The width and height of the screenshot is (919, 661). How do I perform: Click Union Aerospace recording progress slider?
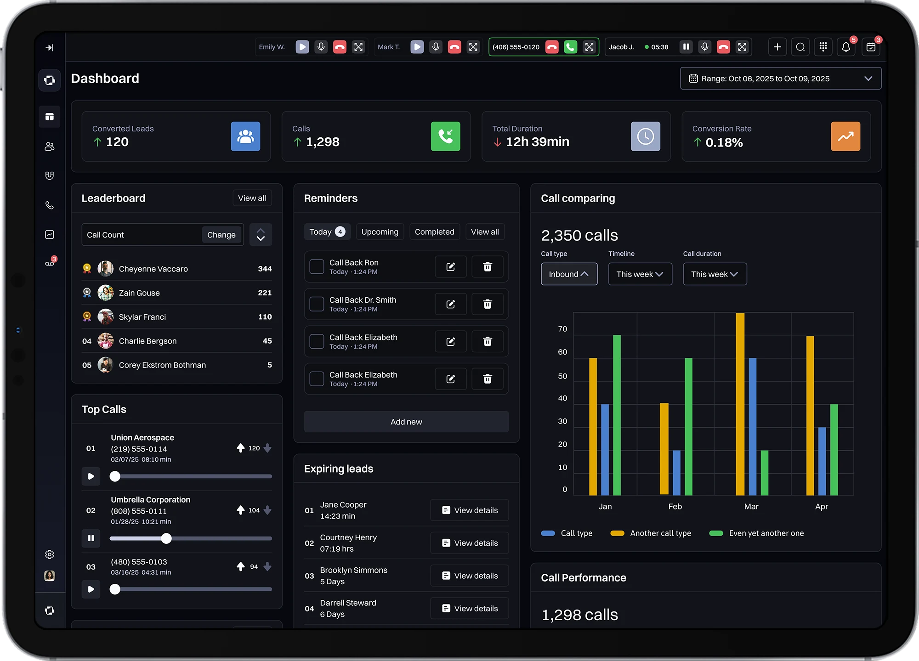(191, 476)
